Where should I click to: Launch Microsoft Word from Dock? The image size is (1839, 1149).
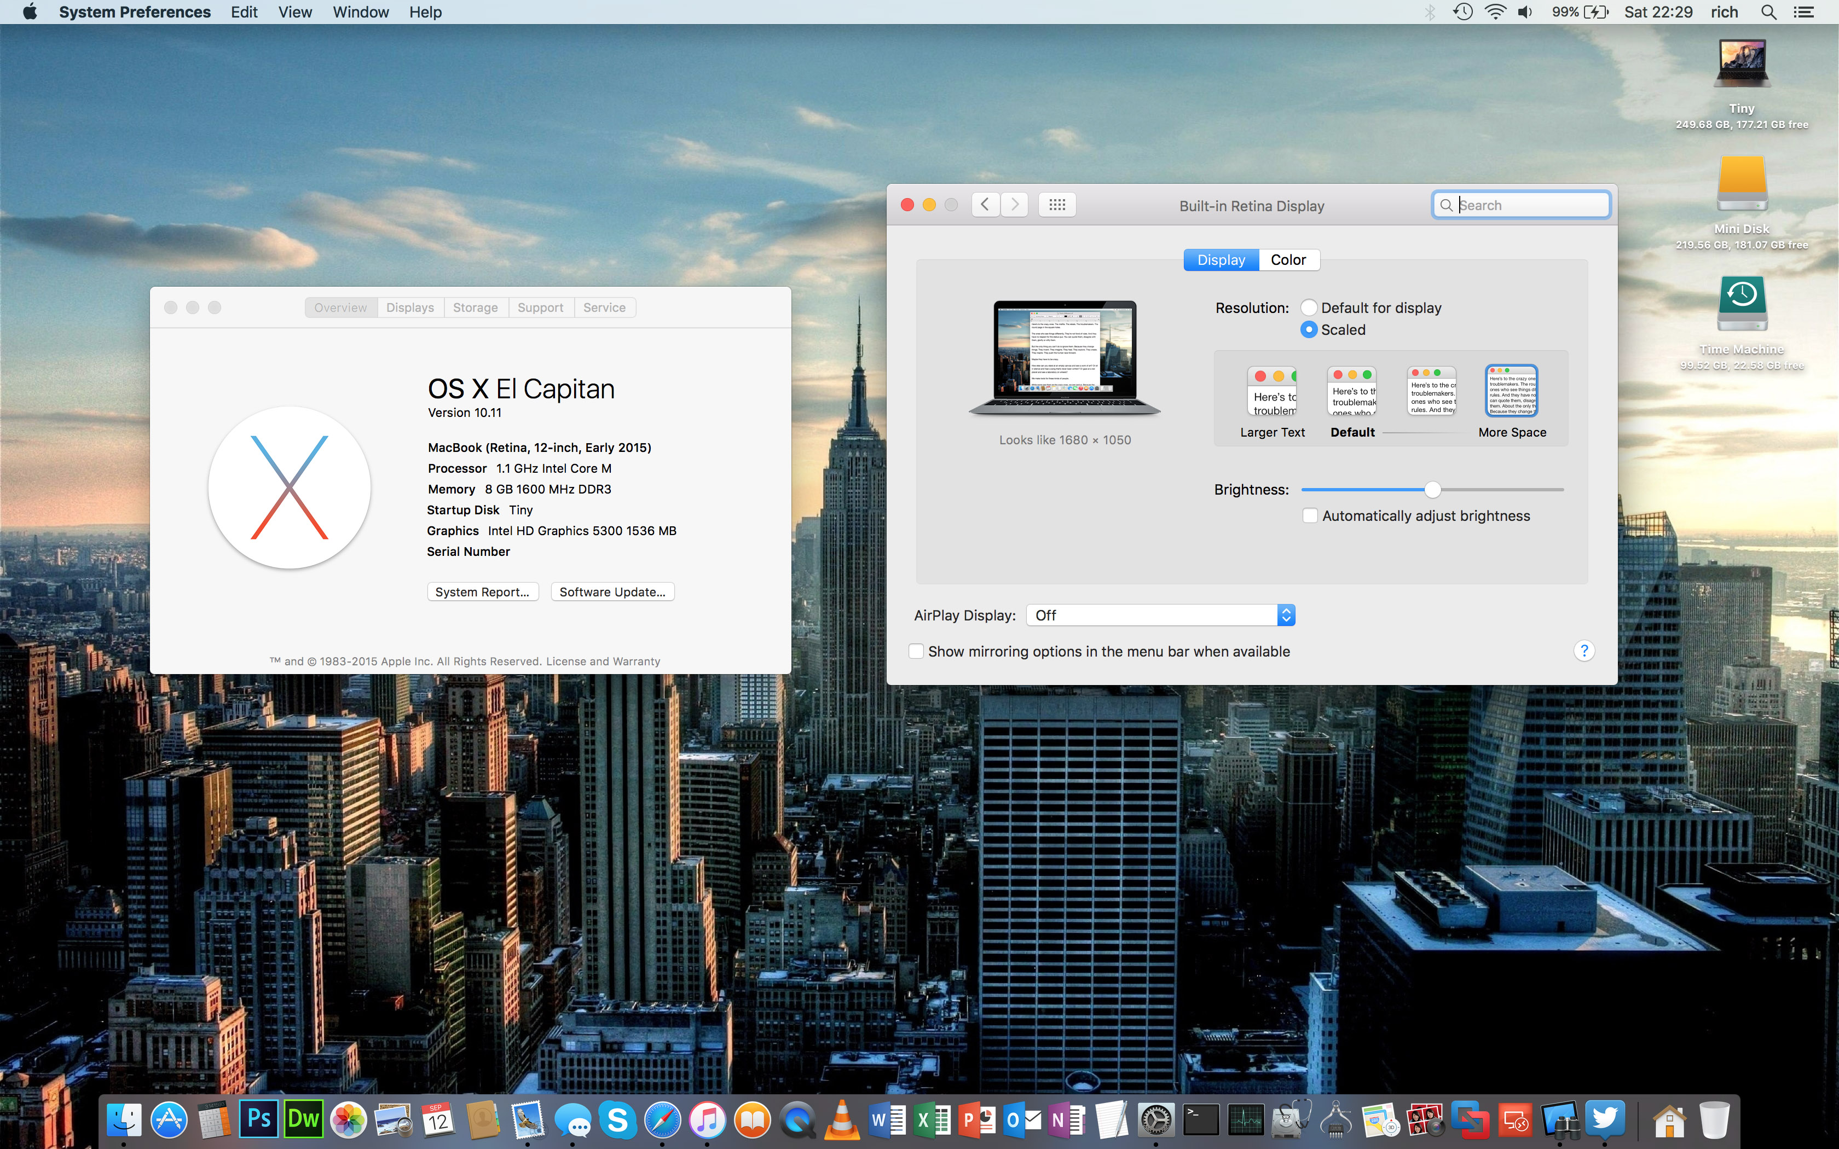887,1119
